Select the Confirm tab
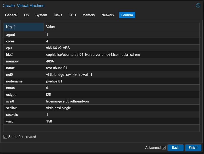 (x=127, y=15)
